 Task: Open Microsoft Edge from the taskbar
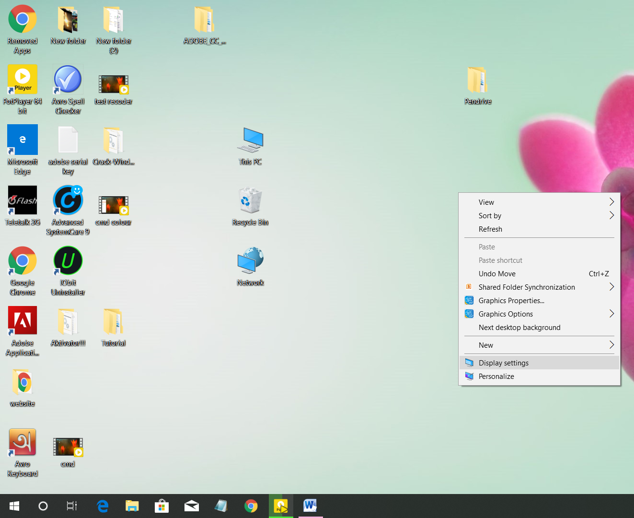102,506
